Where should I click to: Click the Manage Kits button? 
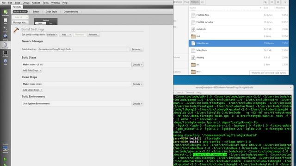(20, 23)
